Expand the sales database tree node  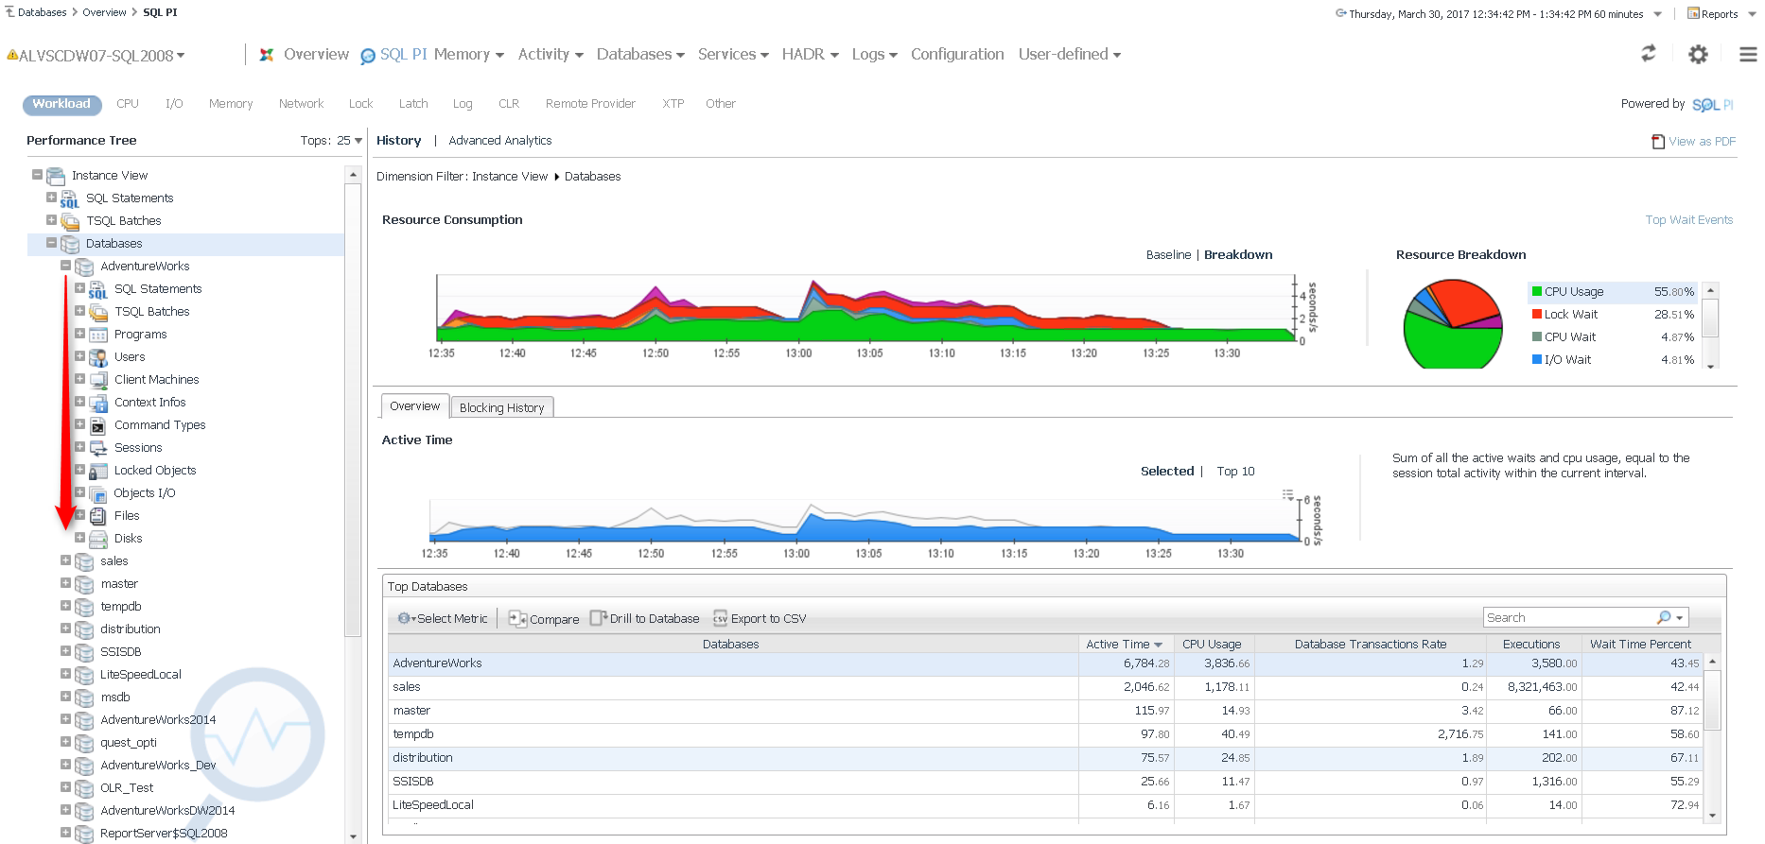(x=65, y=560)
